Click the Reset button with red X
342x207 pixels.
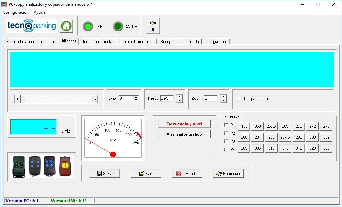click(187, 173)
